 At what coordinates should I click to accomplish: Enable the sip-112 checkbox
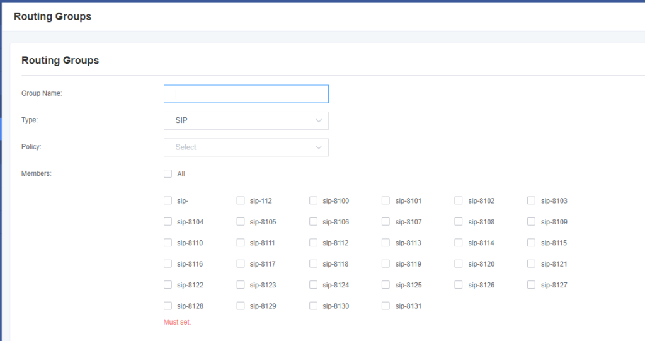[241, 201]
